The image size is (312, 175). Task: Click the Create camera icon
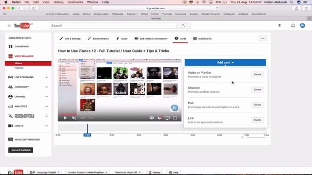[11, 126]
